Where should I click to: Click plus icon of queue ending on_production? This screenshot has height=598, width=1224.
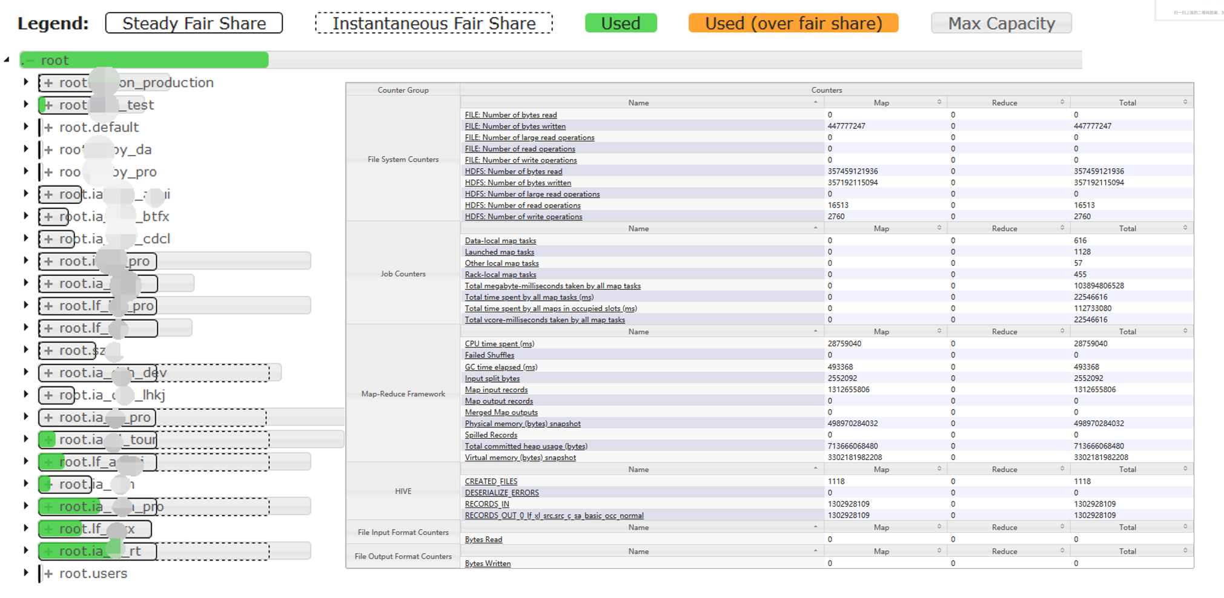click(x=48, y=82)
